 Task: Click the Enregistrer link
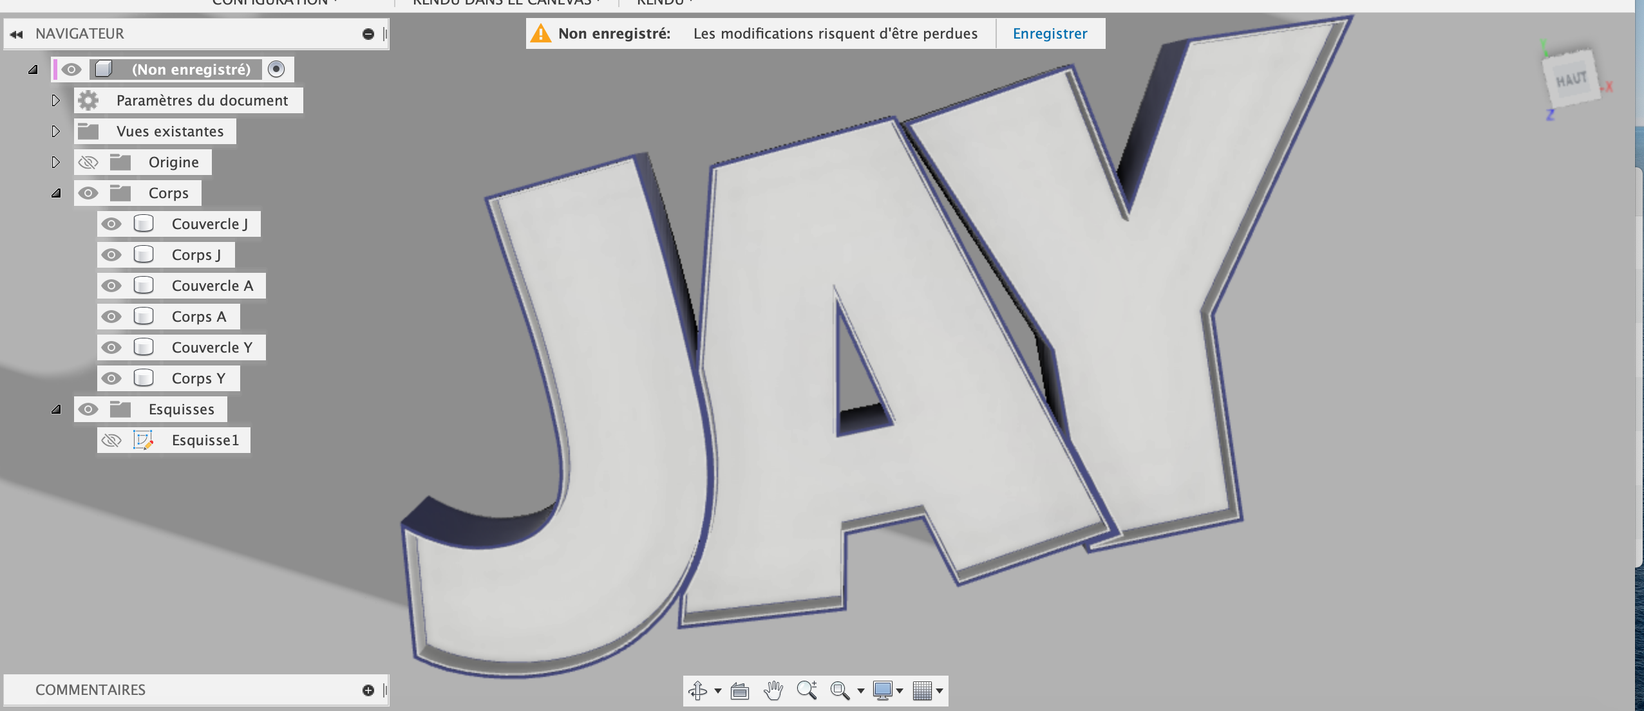1050,33
